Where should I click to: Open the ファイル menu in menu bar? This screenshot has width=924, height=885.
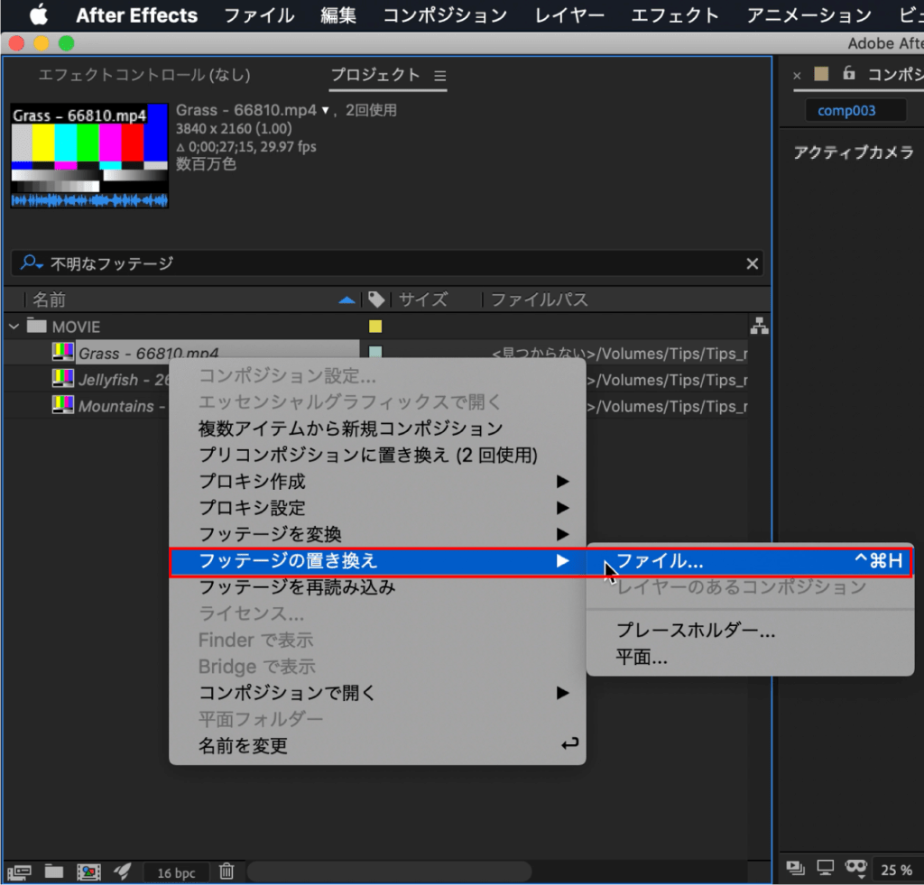pos(259,15)
